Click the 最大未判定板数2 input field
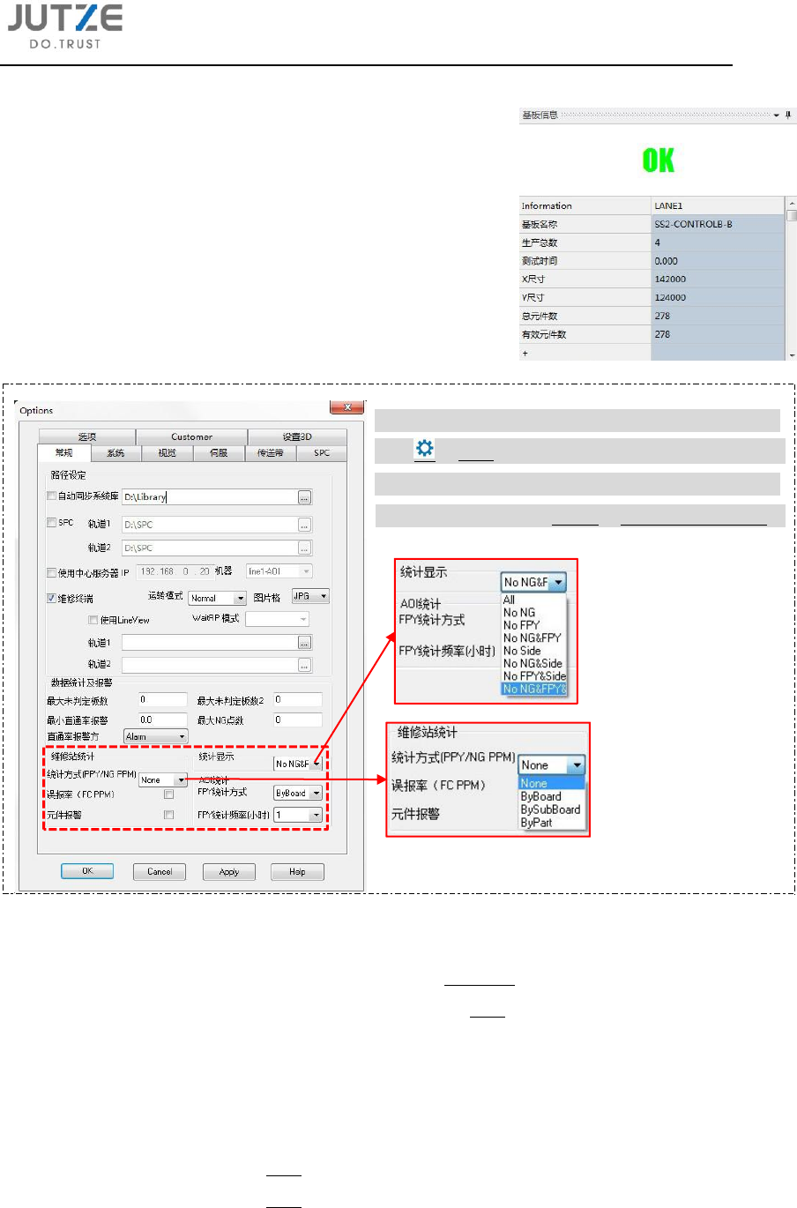Viewport: 797px width, 1208px height. (297, 699)
